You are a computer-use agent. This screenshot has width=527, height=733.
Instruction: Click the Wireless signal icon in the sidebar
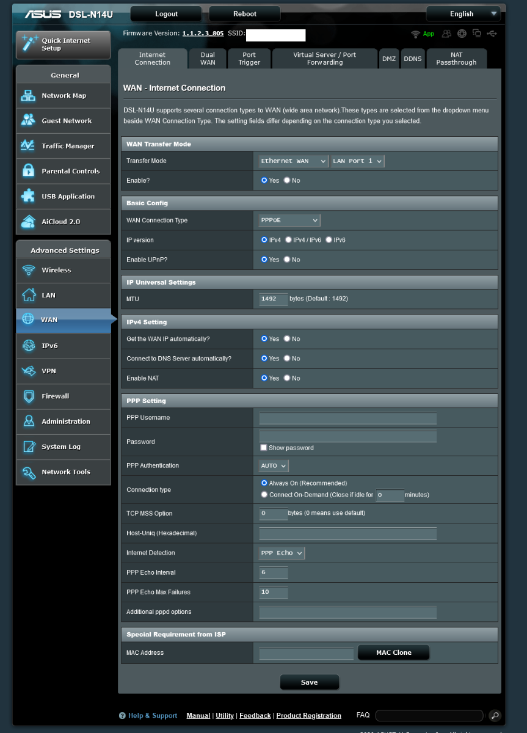pos(28,270)
